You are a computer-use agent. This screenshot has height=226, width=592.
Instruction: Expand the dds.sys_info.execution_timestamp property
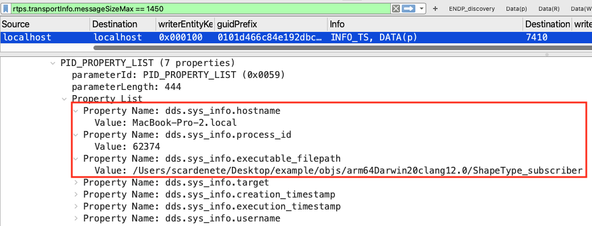pyautogui.click(x=76, y=207)
